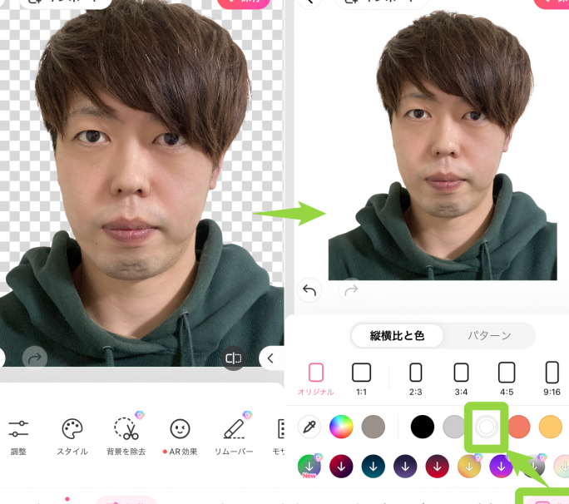
Task: Switch to the パターン tab
Action: pyautogui.click(x=489, y=336)
